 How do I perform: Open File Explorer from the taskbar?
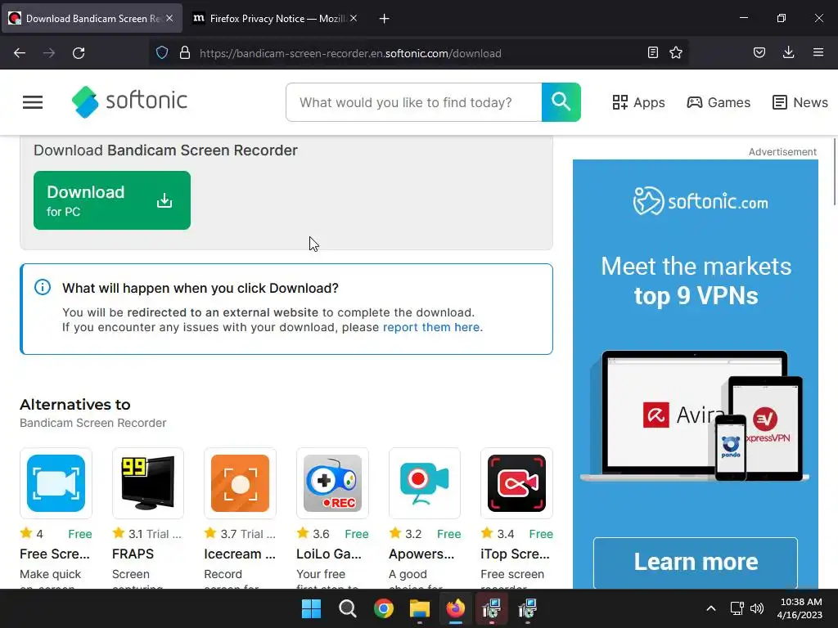click(420, 608)
